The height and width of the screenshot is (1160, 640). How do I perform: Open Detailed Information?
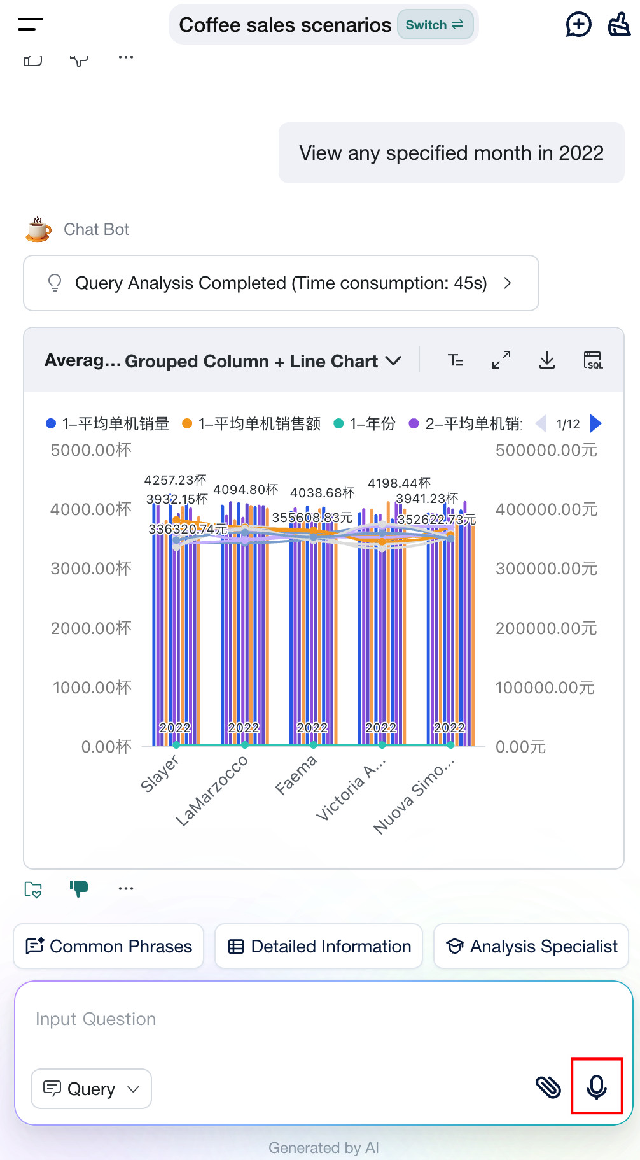(x=319, y=947)
